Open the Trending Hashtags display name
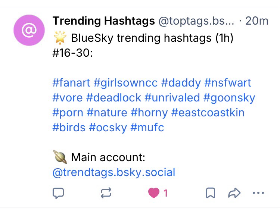 click(103, 21)
